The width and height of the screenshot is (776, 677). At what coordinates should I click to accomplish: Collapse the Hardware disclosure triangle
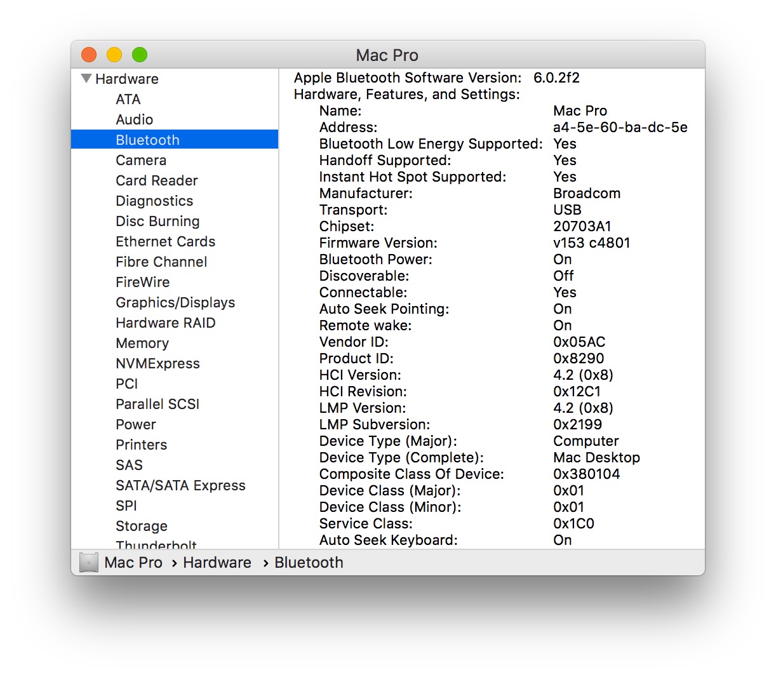(x=86, y=79)
